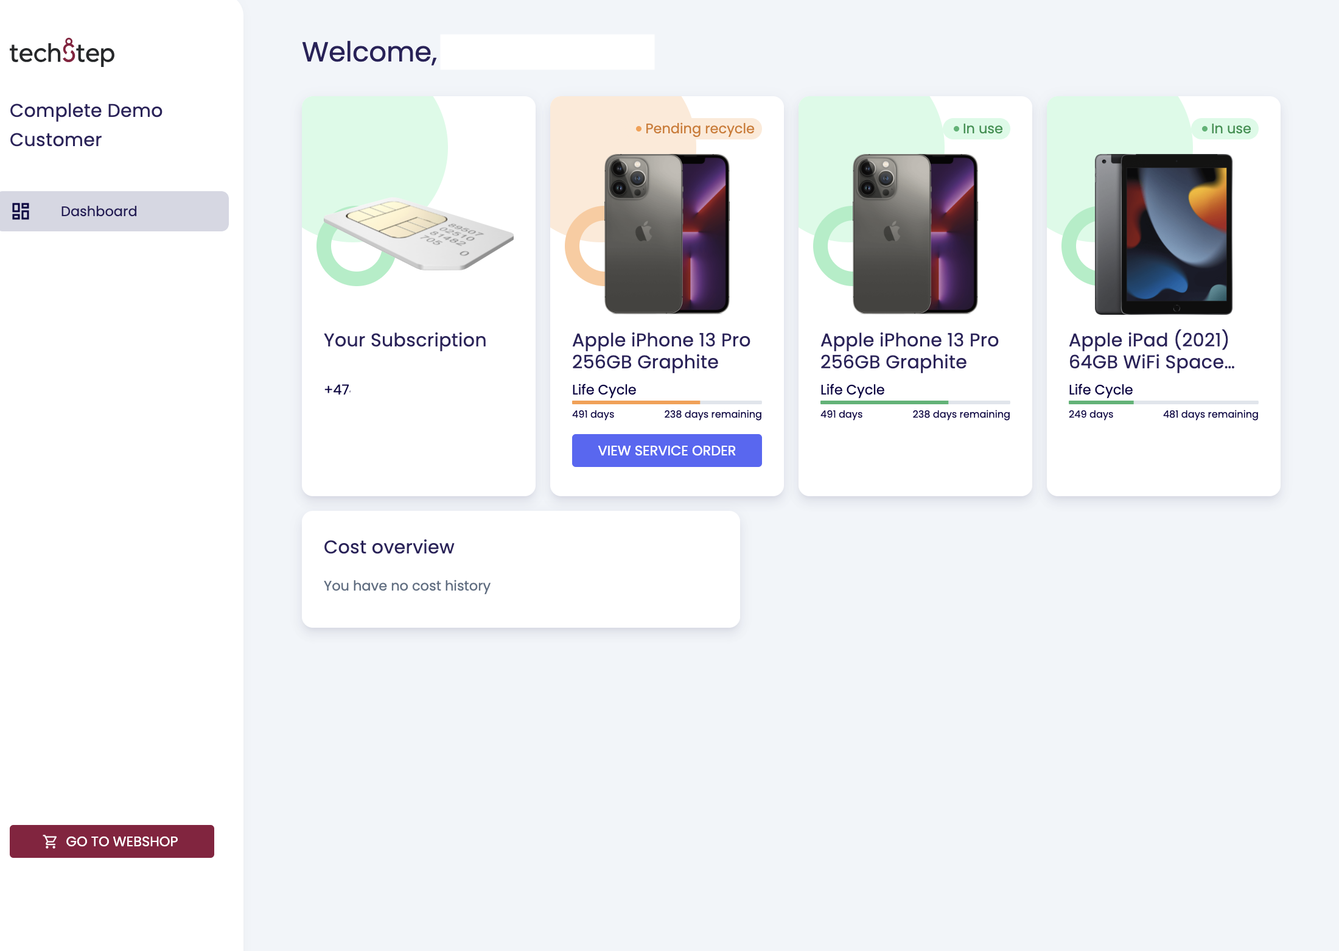Click the orange dot inside Pending recycle badge
Screen dimensions: 1339x951
click(638, 128)
